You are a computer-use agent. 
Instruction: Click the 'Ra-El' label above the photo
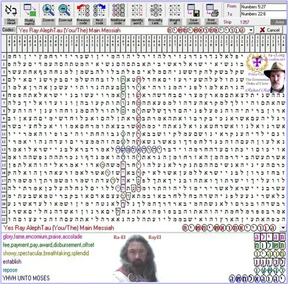[119, 237]
